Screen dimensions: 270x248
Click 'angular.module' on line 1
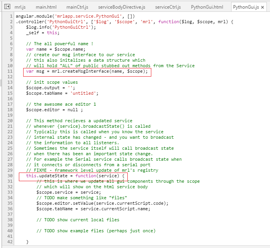[x=34, y=16]
